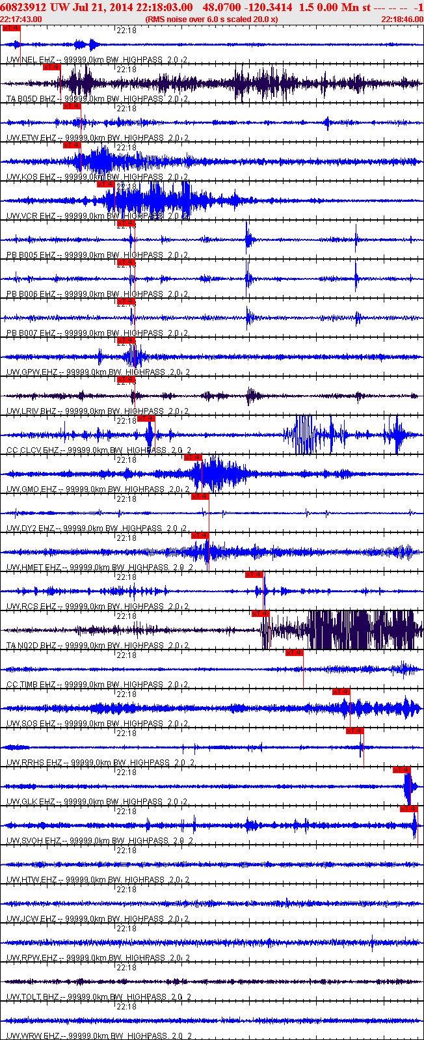Click the pick flag on CC.TIMB trace
This screenshot has height=1040, width=424.
(x=295, y=653)
